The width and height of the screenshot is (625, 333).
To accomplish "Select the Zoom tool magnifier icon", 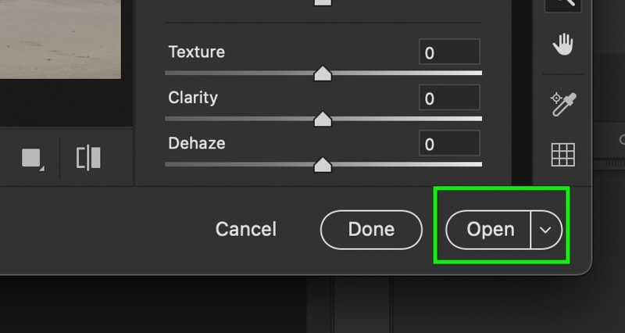I will point(562,5).
